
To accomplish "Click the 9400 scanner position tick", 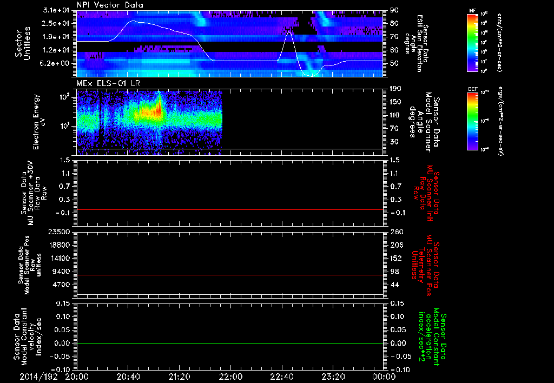I will tap(62, 272).
